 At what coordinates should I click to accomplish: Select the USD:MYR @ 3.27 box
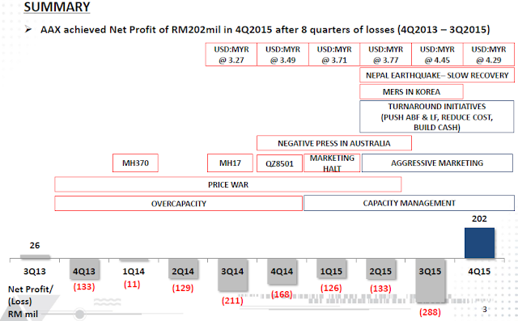pyautogui.click(x=231, y=54)
